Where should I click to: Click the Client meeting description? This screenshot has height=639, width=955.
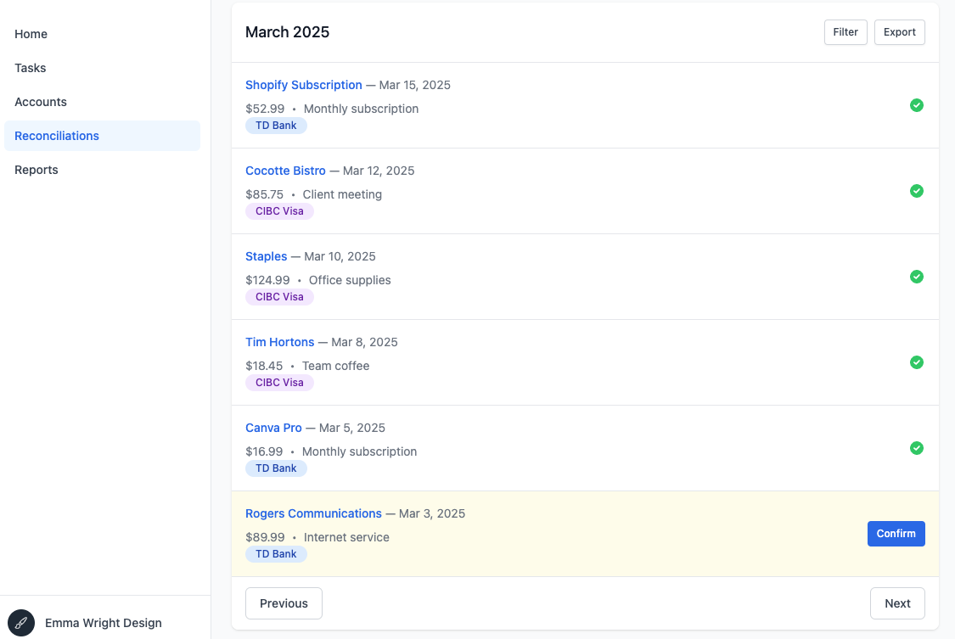tap(342, 194)
